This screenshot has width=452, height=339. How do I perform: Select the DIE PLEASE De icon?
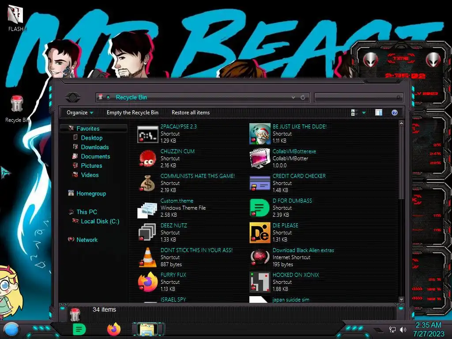(260, 233)
